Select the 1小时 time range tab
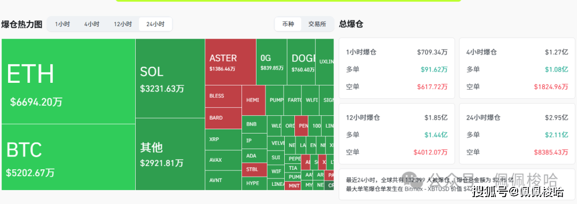Viewport: 577px width, 204px height. [62, 24]
